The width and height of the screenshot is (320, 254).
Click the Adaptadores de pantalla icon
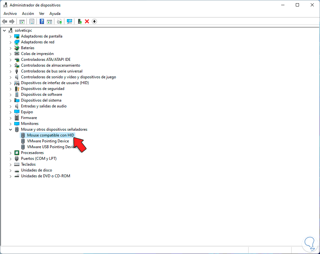pos(17,36)
